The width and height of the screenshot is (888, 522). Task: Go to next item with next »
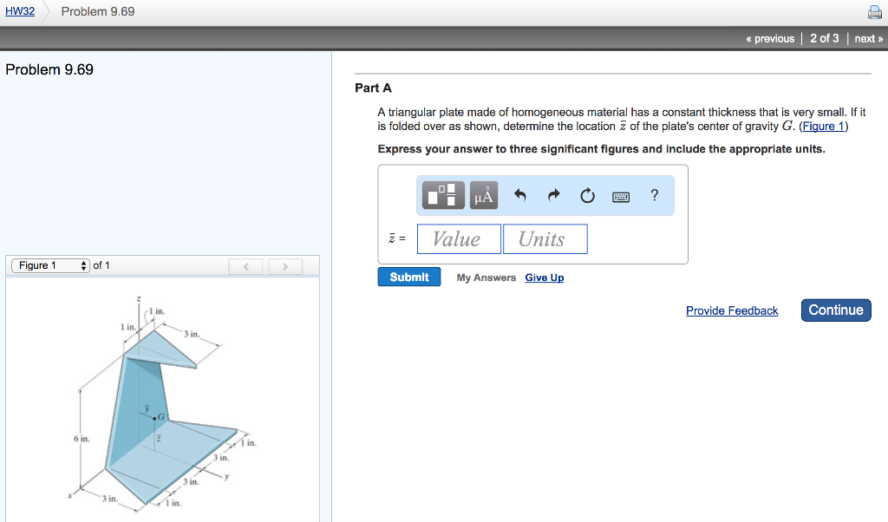(868, 38)
